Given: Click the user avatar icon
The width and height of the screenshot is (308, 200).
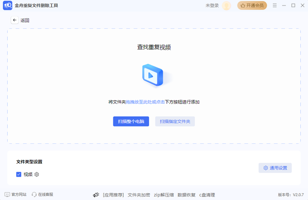Looking at the screenshot, I should point(226,5).
